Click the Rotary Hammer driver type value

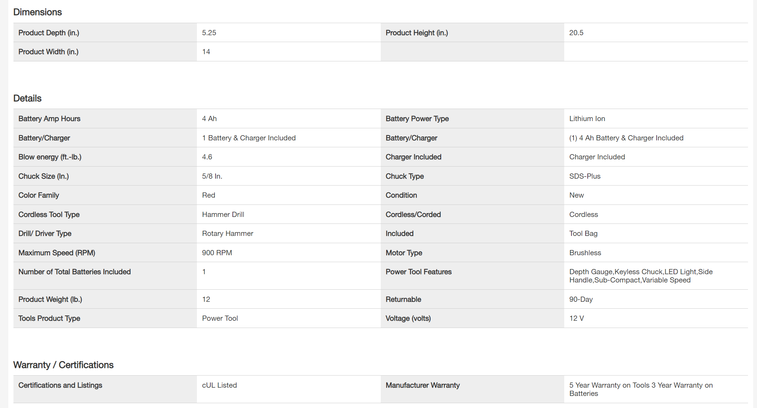coord(227,233)
